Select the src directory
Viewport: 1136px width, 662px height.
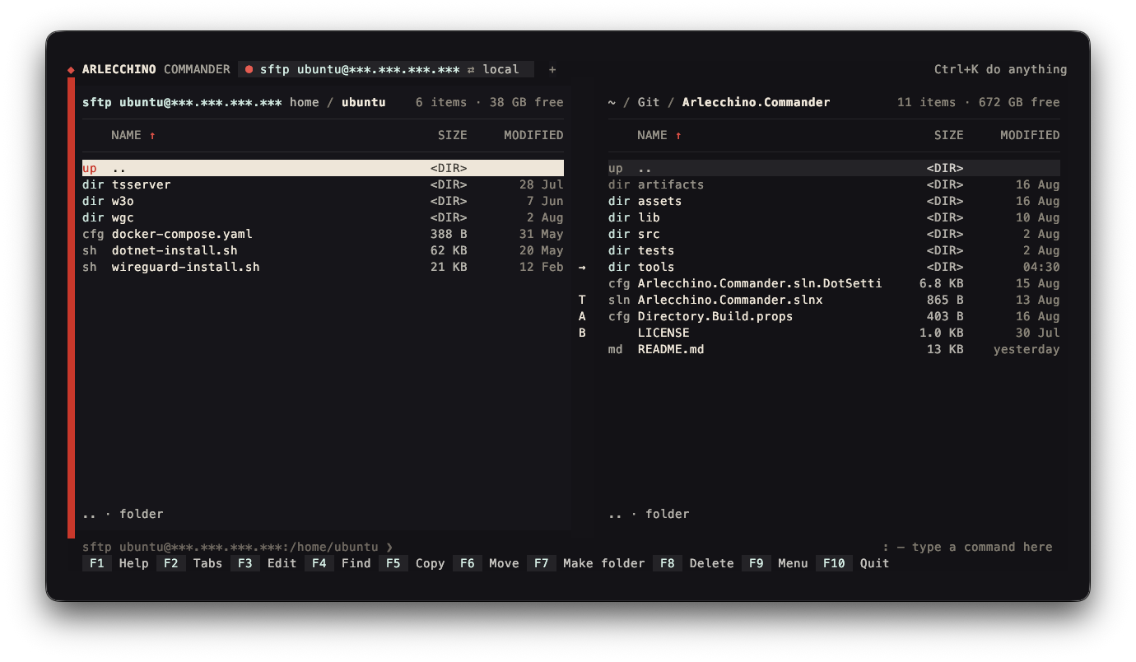pyautogui.click(x=834, y=234)
